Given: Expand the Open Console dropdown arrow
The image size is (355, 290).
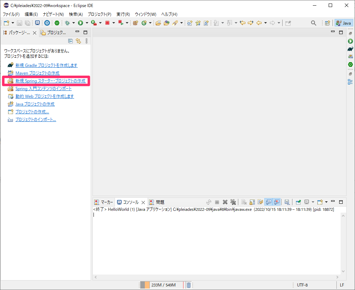Looking at the screenshot, I should pyautogui.click(x=326, y=202).
